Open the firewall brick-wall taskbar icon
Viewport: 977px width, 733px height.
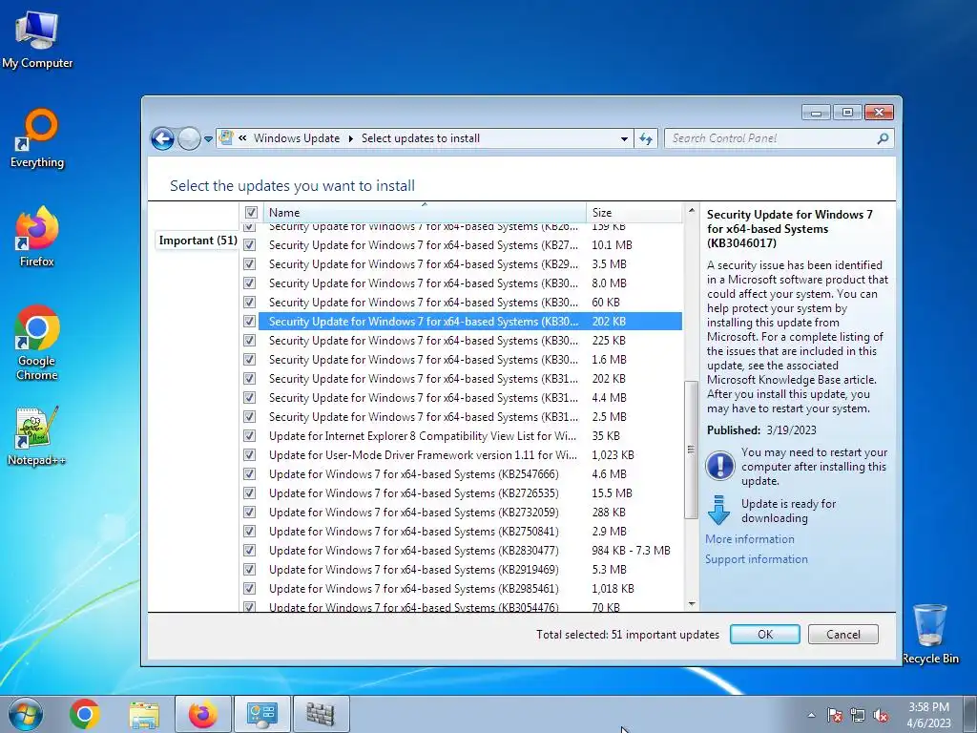[x=321, y=714]
